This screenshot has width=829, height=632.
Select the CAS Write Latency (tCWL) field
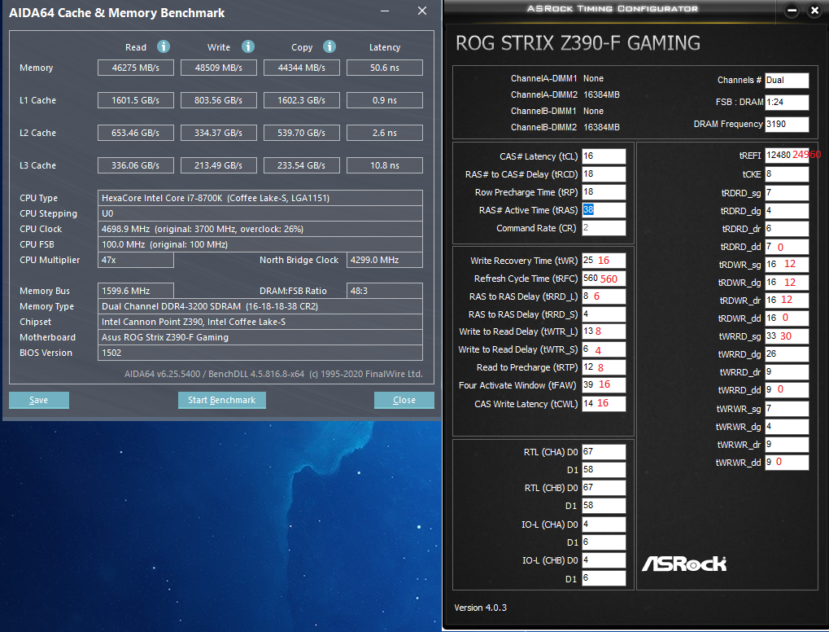(604, 403)
